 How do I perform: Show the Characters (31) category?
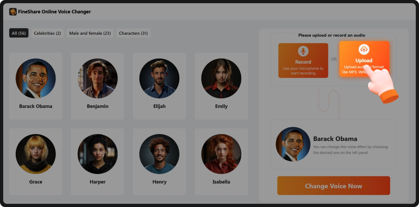pyautogui.click(x=133, y=33)
